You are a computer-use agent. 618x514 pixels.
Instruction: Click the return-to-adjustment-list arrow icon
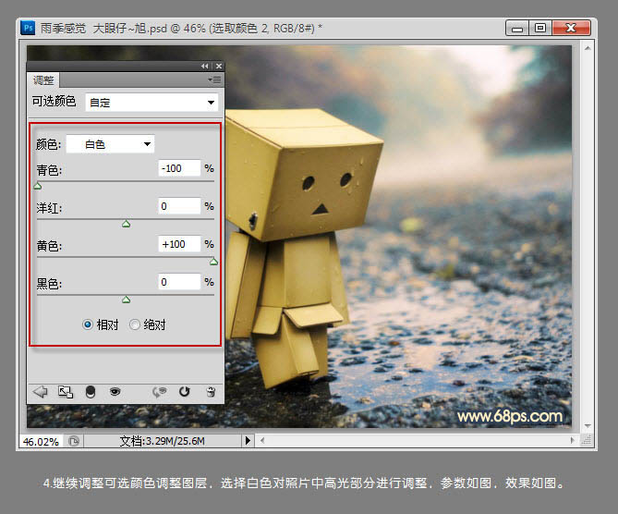[x=41, y=392]
